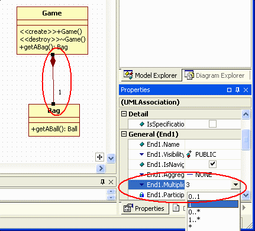Choose 1..* from the multiplicity list

[x=213, y=220]
